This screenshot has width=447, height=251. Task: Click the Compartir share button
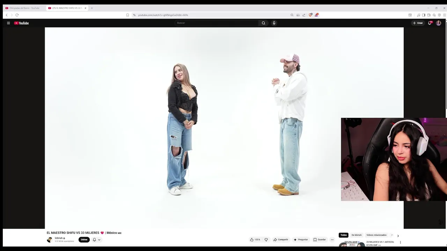(281, 239)
